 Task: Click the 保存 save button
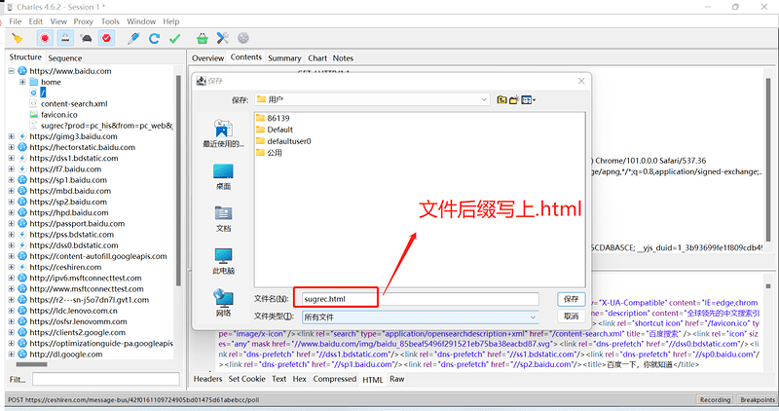(571, 299)
